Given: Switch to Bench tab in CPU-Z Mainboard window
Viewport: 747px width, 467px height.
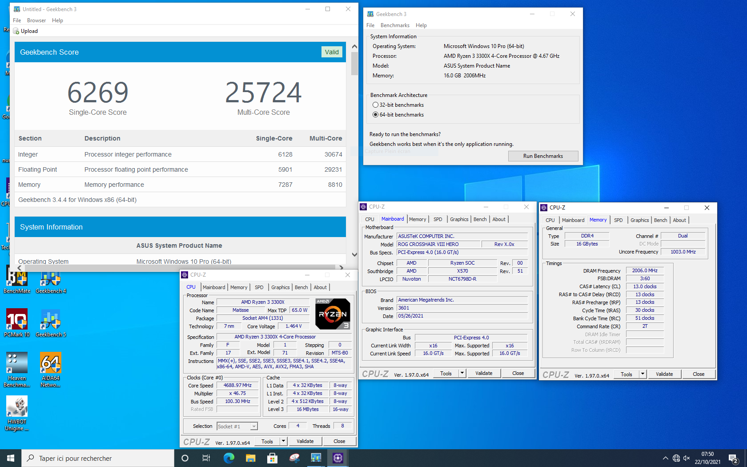Looking at the screenshot, I should pos(480,219).
